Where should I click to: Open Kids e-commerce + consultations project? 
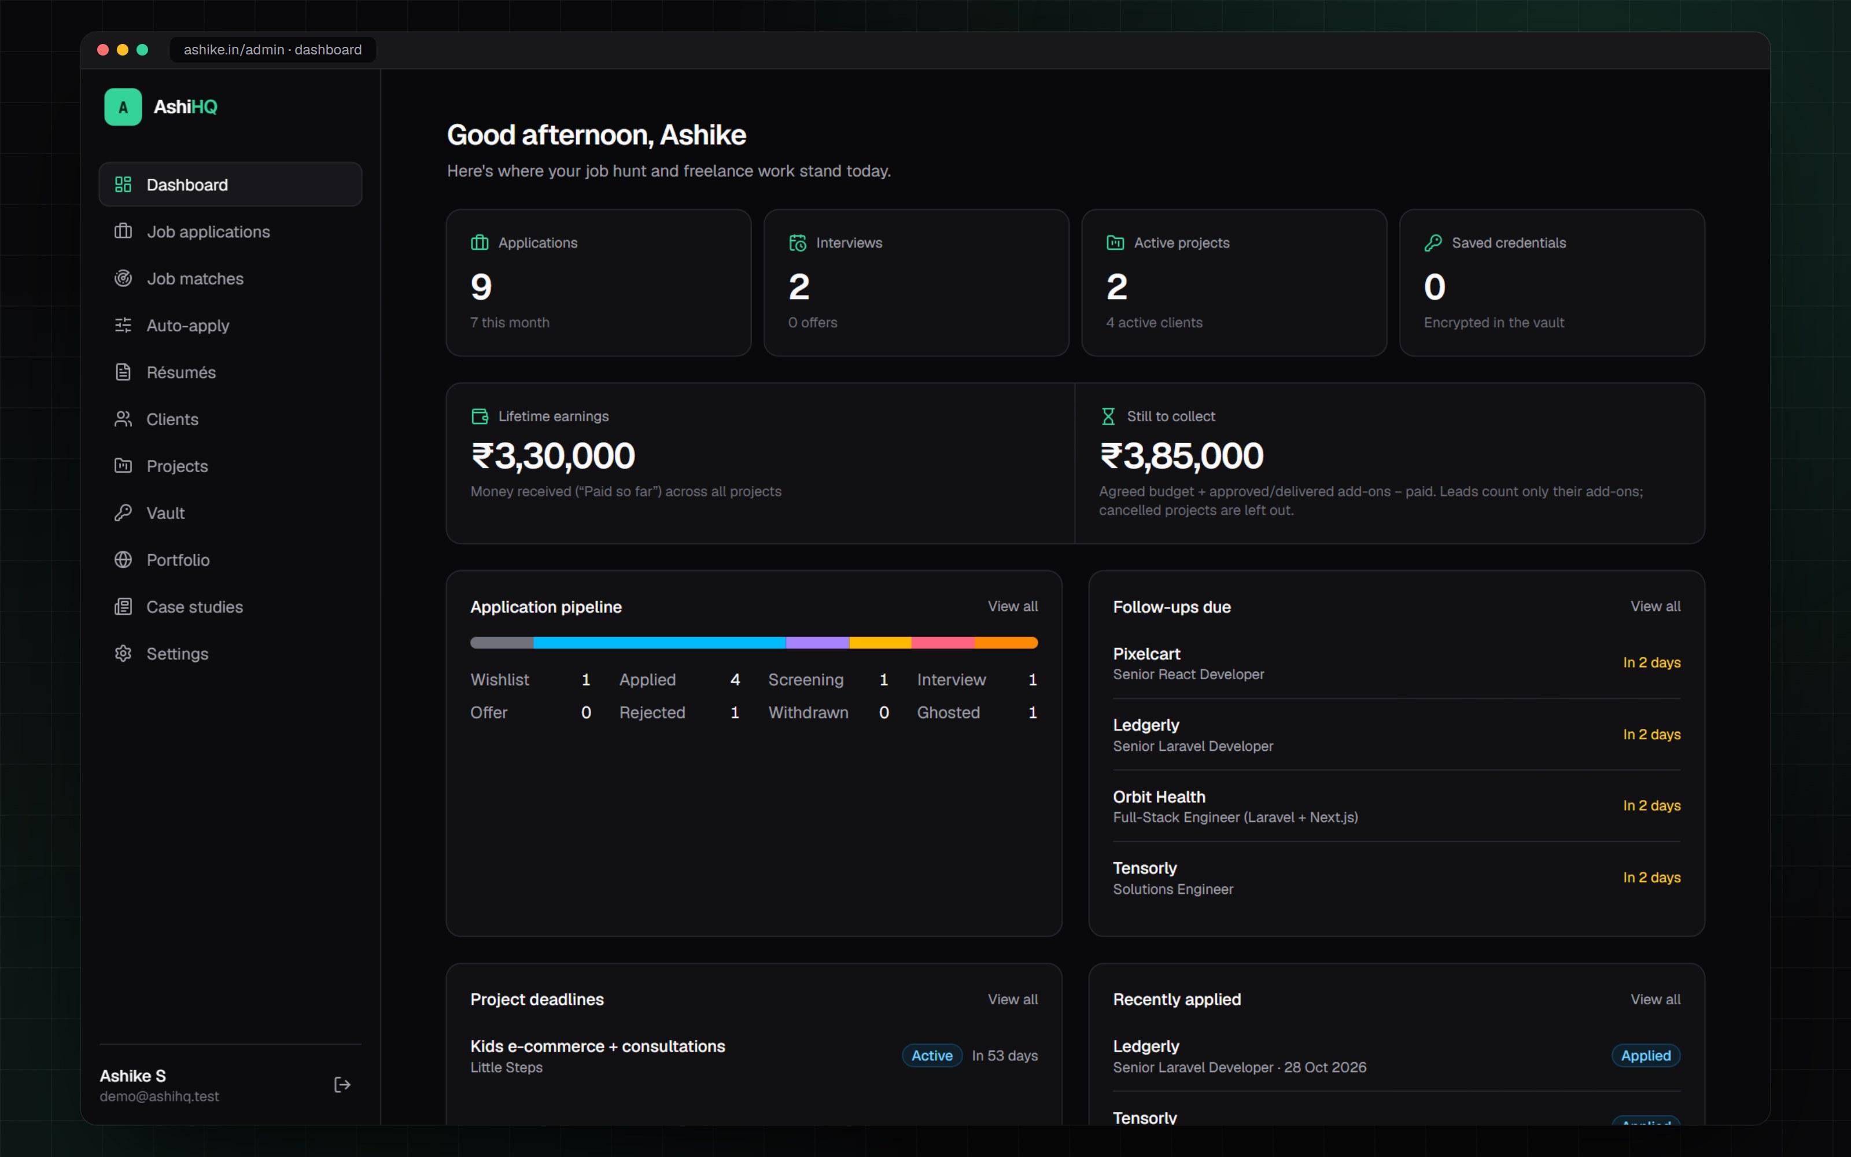(x=753, y=1056)
